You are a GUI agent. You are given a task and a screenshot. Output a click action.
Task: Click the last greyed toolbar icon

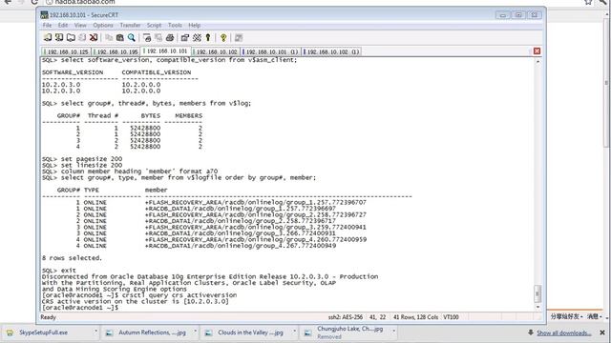(239, 37)
